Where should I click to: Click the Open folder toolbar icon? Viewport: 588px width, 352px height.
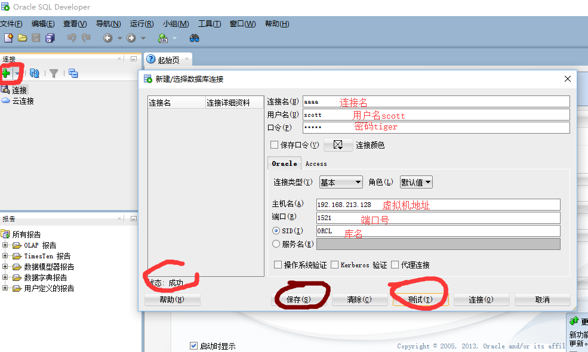(23, 38)
